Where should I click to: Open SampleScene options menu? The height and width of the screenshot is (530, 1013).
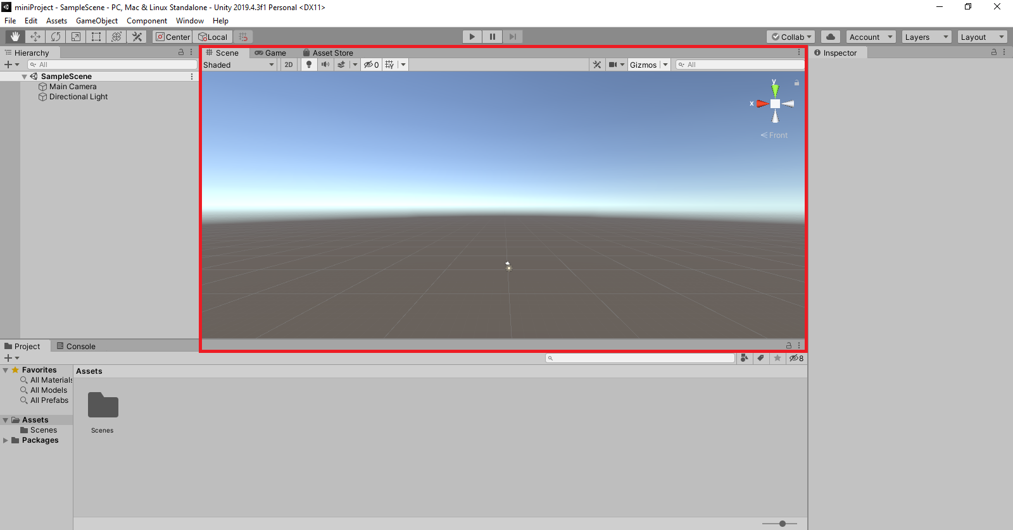[192, 77]
